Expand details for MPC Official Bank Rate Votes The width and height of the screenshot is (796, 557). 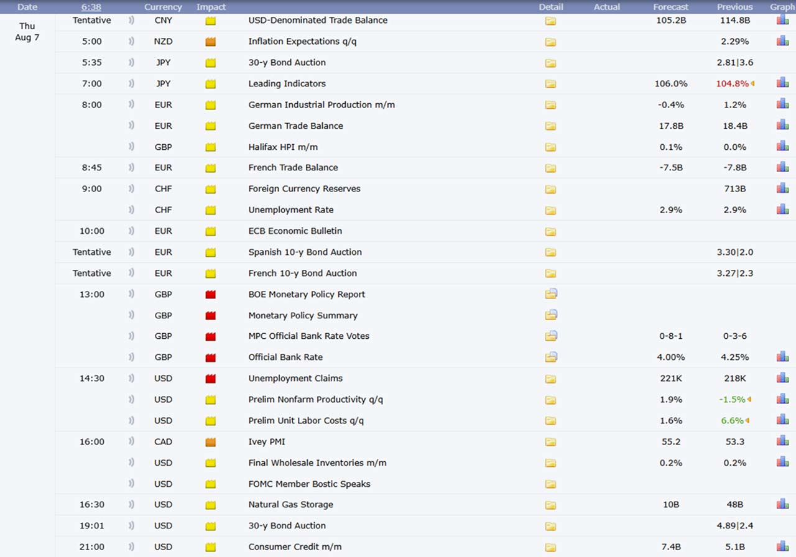tap(551, 336)
